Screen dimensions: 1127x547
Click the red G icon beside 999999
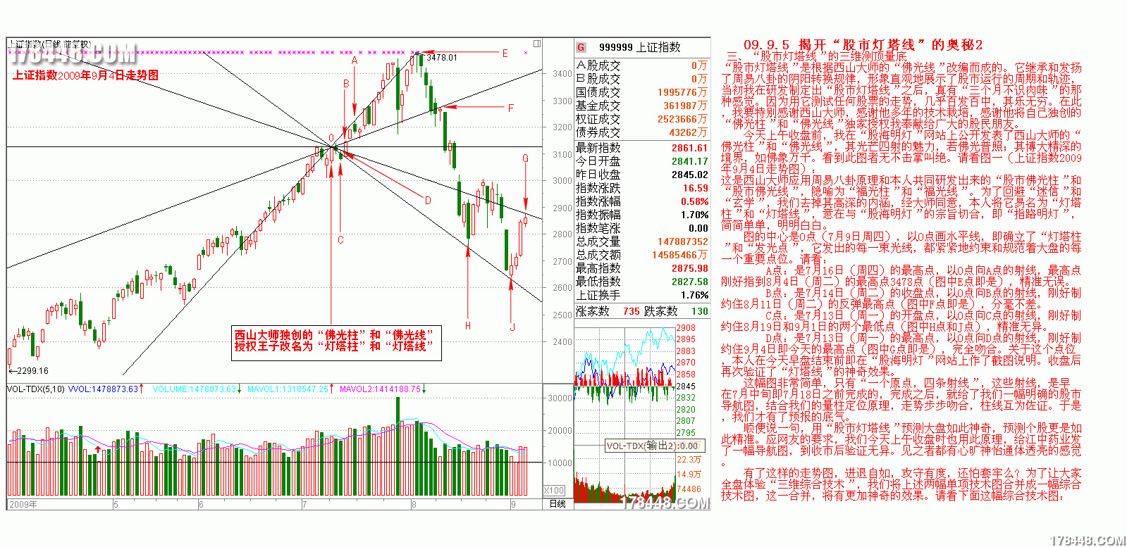click(581, 47)
